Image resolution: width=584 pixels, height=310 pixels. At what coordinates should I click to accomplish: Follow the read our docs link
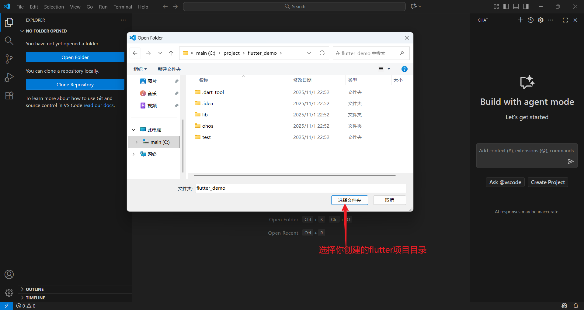99,105
